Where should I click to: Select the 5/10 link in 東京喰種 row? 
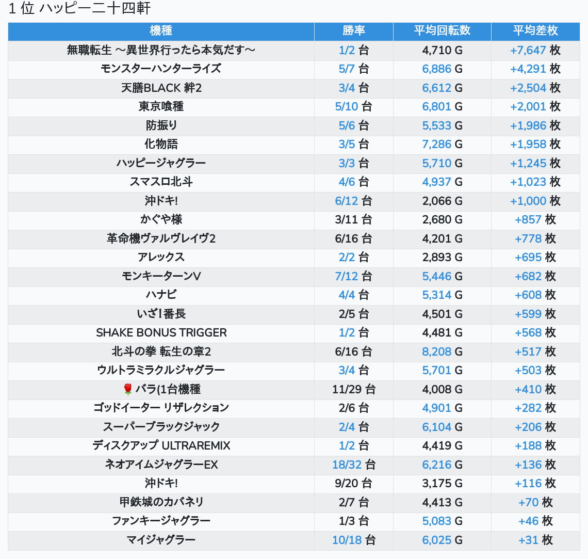point(346,107)
